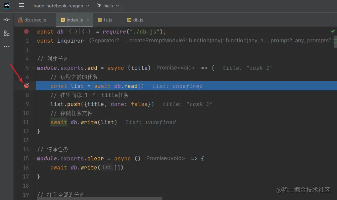Screen dimensions: 337x200
Task: Open the hamburger main menu
Action: [21, 6]
